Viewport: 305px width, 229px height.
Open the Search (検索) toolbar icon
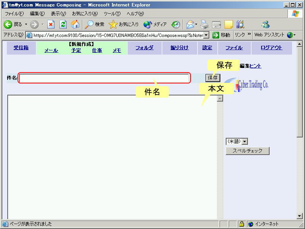point(89,24)
